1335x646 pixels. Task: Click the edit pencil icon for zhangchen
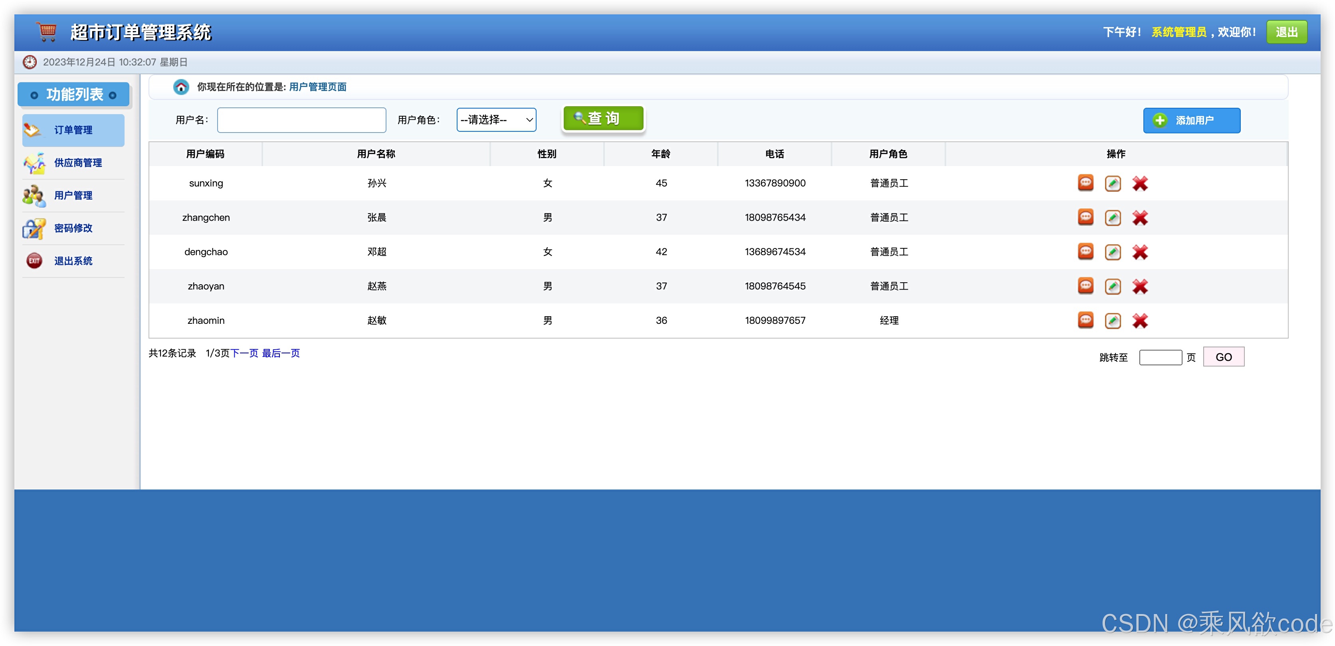[1112, 218]
